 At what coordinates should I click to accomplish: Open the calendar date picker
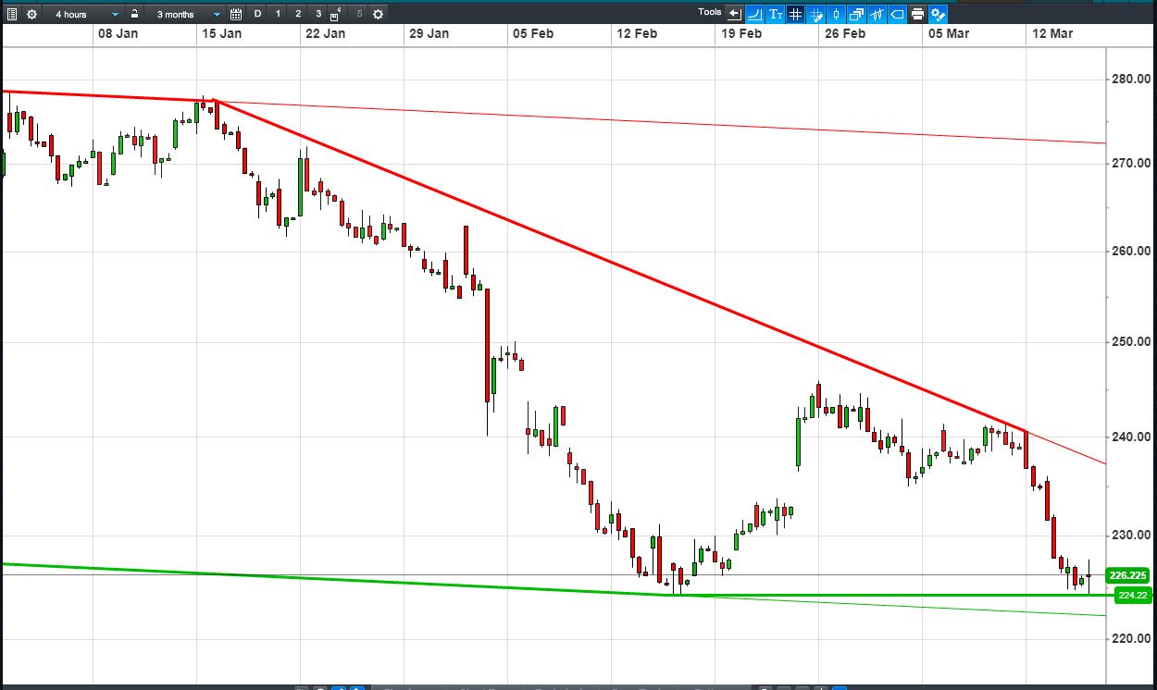236,14
